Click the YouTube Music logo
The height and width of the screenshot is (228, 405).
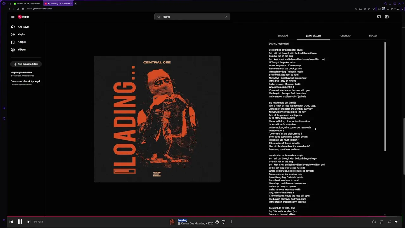click(x=23, y=17)
